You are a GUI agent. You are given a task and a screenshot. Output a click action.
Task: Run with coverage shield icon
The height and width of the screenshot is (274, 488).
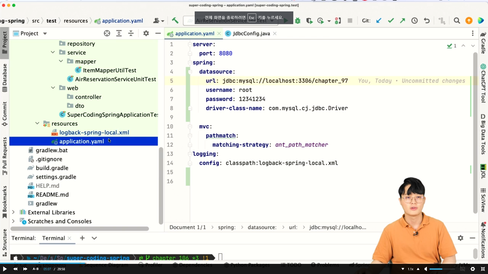[x=309, y=21]
